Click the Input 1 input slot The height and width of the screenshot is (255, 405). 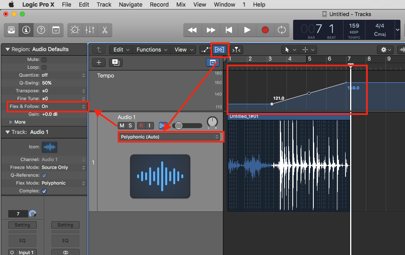click(26, 253)
